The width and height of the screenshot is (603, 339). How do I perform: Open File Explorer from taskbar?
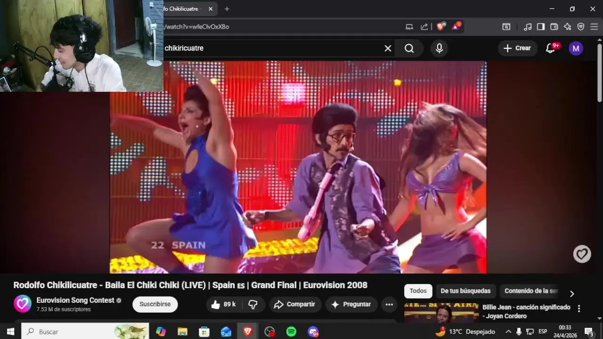tap(182, 331)
